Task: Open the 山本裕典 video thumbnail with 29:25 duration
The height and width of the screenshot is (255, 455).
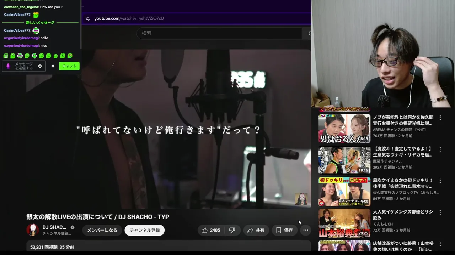Action: 344,223
